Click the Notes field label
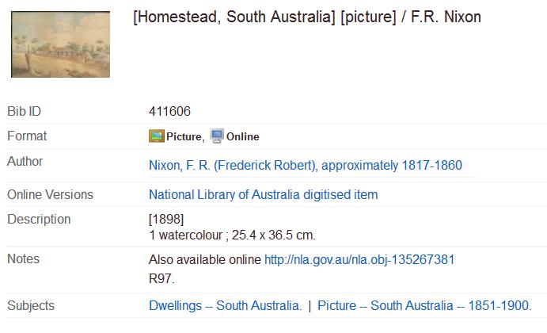This screenshot has width=547, height=333. click(x=23, y=259)
